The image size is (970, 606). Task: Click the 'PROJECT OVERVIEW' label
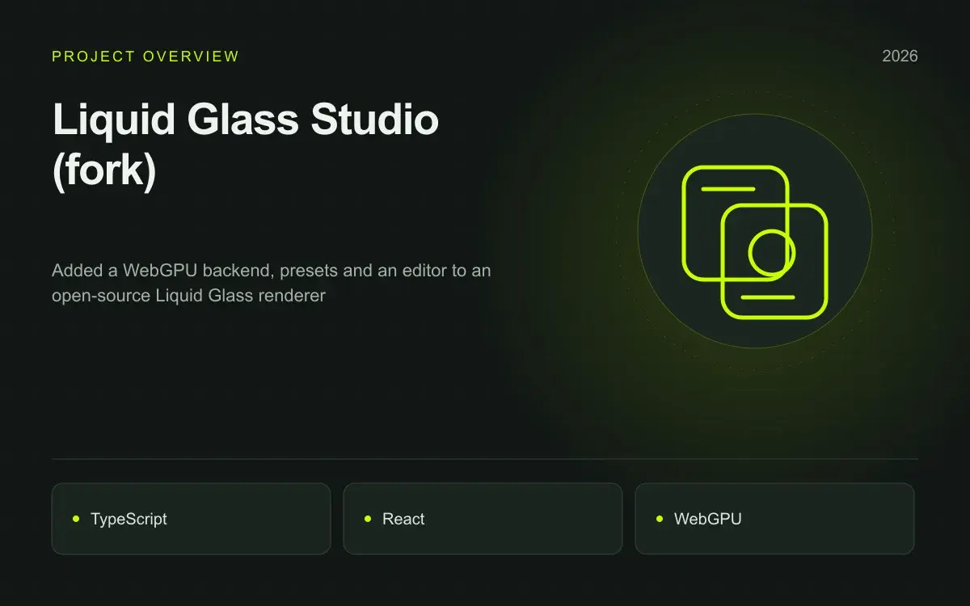[145, 57]
